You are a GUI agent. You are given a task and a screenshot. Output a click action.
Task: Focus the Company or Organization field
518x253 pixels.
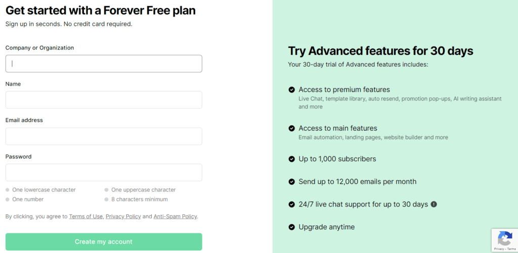coord(104,64)
